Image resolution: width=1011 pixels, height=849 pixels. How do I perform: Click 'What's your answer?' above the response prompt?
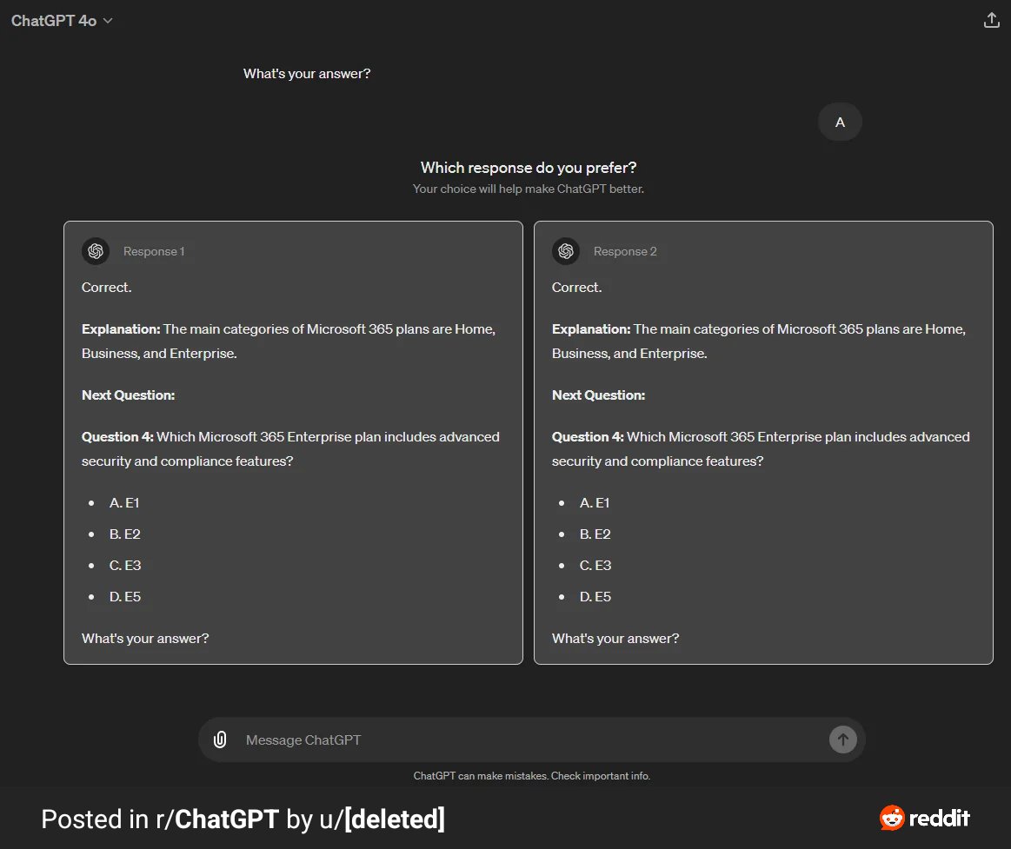click(x=307, y=74)
